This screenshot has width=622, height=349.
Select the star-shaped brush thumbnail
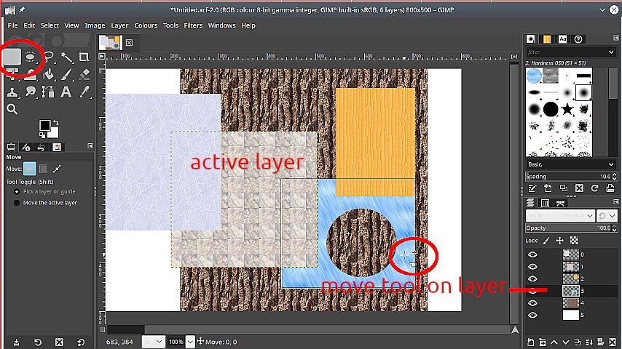(x=567, y=110)
